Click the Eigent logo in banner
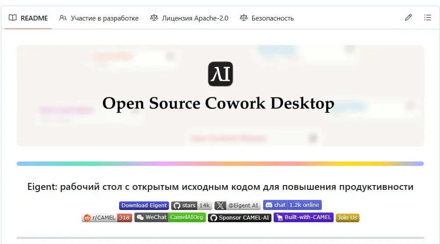The height and width of the screenshot is (244, 440). (x=220, y=74)
